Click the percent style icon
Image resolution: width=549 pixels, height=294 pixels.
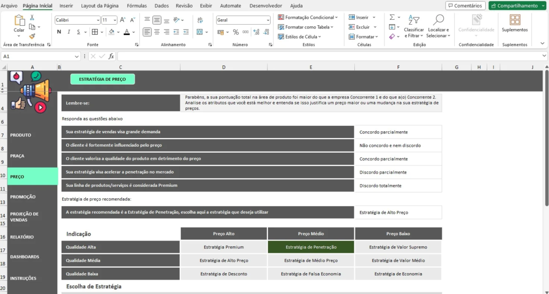pyautogui.click(x=235, y=32)
